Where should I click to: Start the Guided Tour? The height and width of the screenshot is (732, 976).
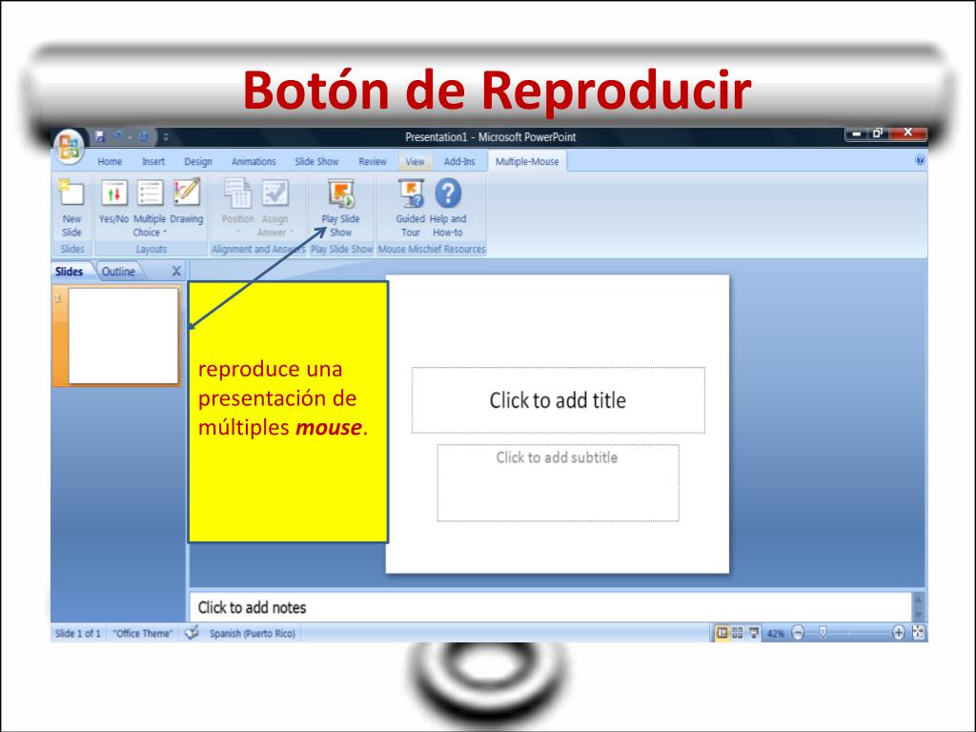(410, 208)
